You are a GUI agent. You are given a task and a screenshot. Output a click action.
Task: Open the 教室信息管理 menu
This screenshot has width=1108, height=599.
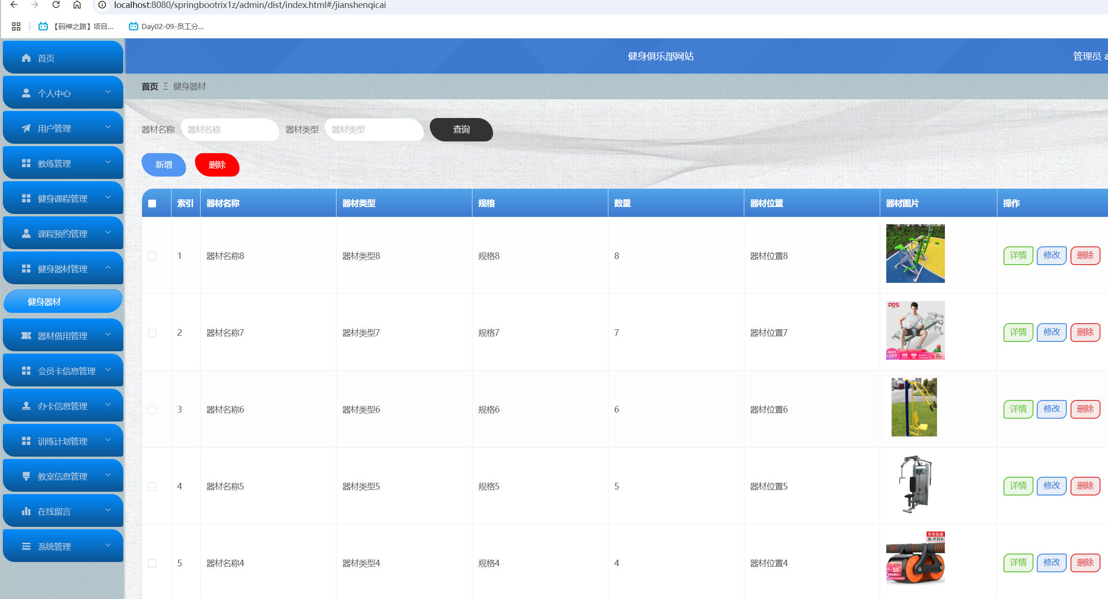click(63, 475)
